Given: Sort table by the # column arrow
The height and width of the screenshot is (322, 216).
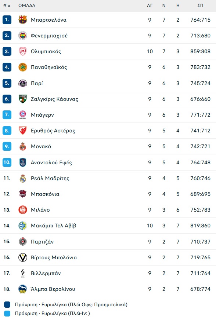Looking at the screenshot, I should point(9,6).
